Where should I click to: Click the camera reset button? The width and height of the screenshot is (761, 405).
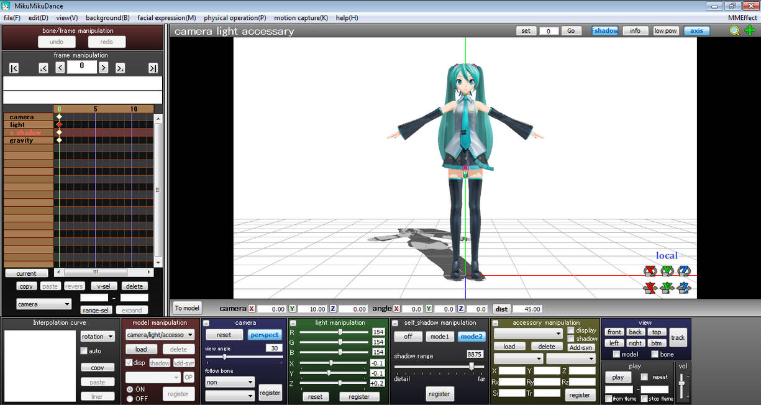pyautogui.click(x=224, y=335)
